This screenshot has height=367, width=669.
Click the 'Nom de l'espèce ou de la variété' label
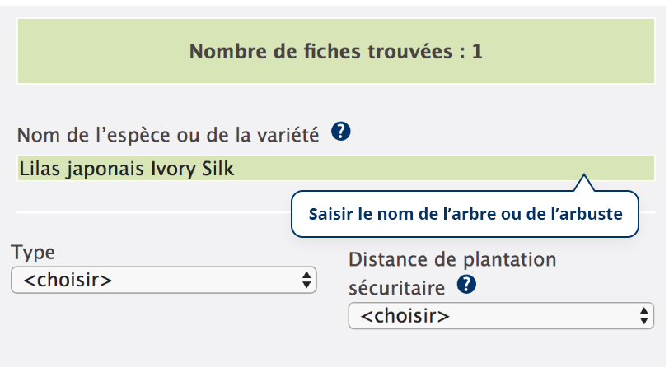[x=169, y=134]
